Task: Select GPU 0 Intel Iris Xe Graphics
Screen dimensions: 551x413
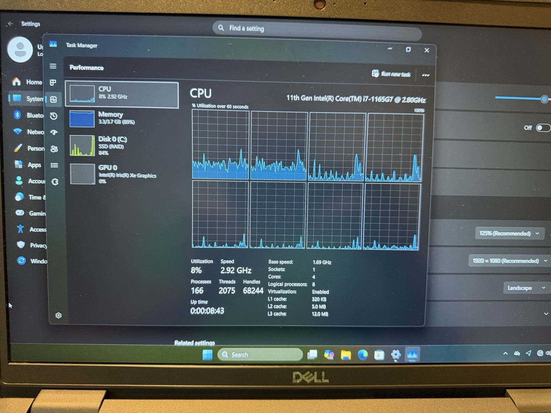Action: pos(122,174)
